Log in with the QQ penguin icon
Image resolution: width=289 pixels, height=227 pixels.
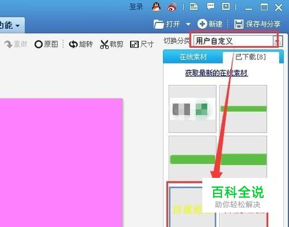click(x=156, y=8)
